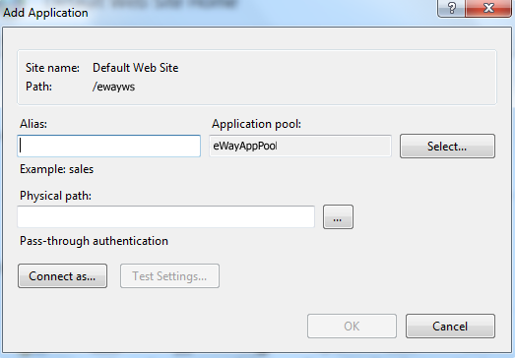The width and height of the screenshot is (515, 358).
Task: Click the Example: sales hint text
Action: point(56,169)
